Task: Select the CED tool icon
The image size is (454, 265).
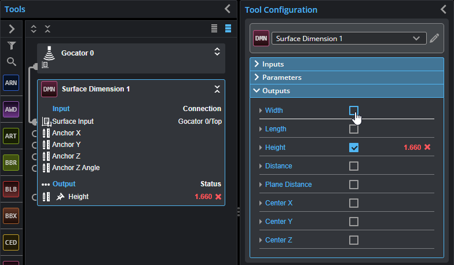Action: click(11, 242)
